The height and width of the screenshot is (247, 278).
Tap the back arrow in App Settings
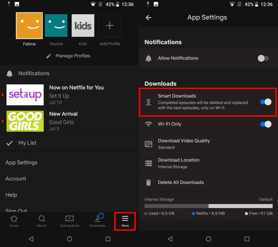tap(149, 17)
